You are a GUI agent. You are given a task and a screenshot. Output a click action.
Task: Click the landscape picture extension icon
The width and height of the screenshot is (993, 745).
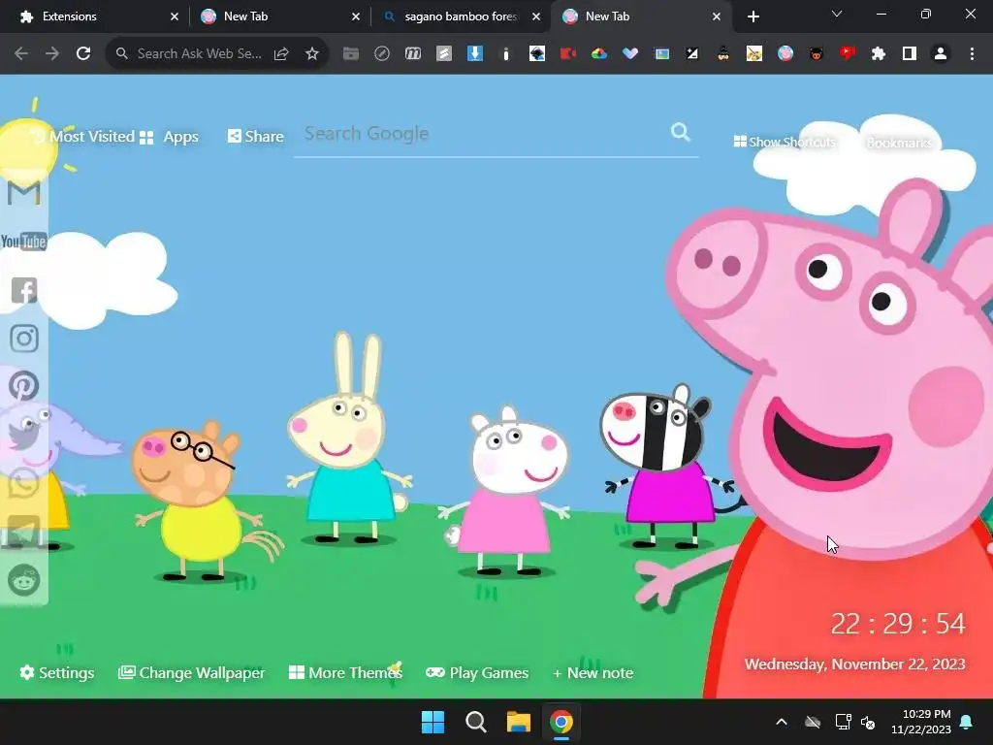[661, 54]
